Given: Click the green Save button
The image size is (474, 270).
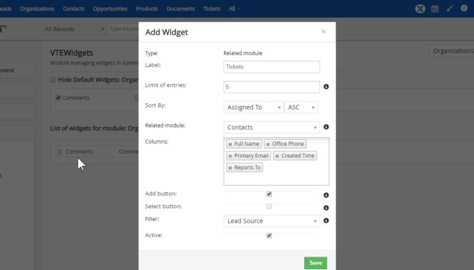Looking at the screenshot, I should (316, 263).
